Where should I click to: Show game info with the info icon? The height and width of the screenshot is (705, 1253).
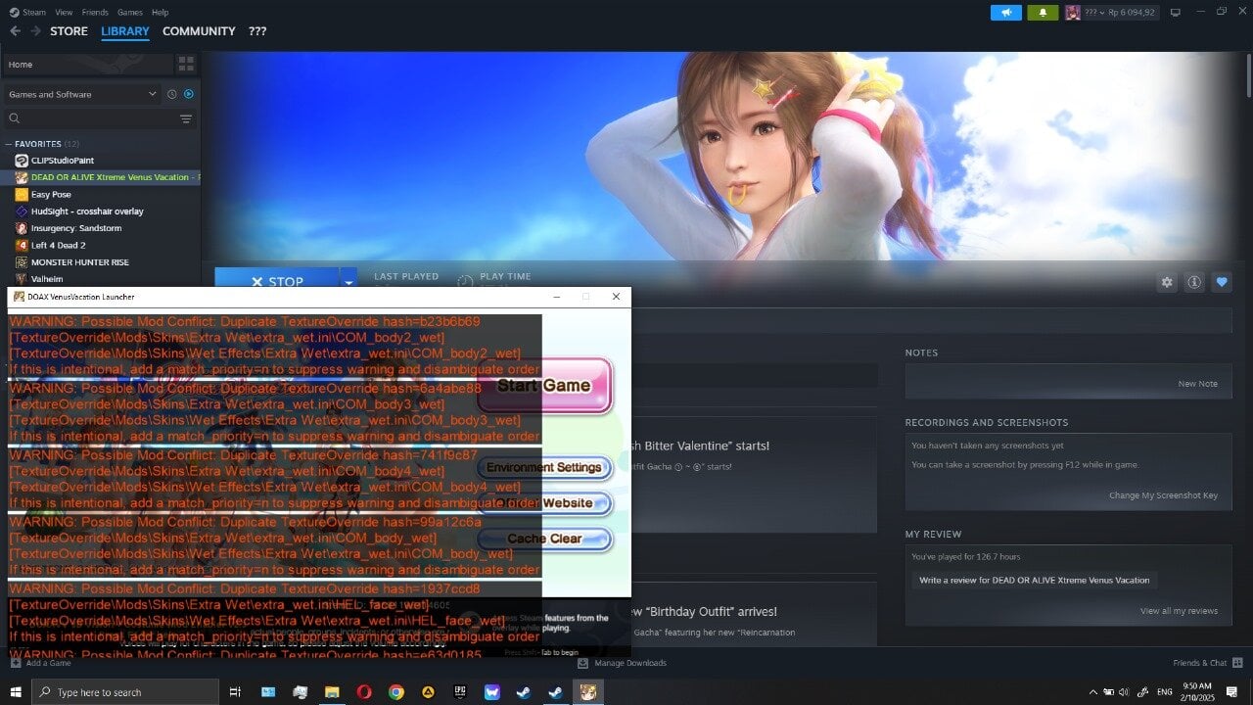tap(1194, 282)
